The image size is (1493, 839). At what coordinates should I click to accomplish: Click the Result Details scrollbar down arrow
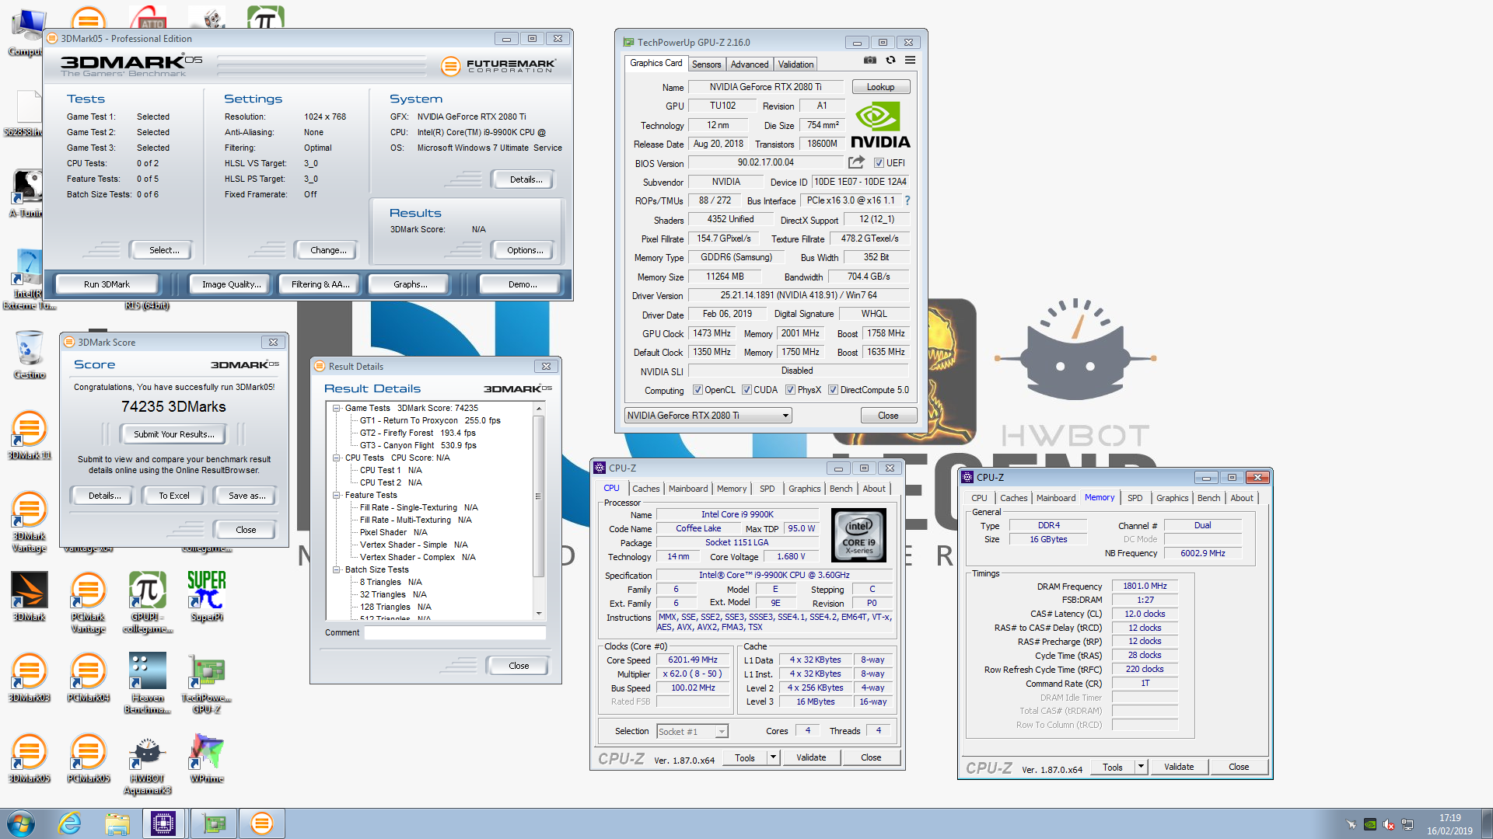point(539,614)
